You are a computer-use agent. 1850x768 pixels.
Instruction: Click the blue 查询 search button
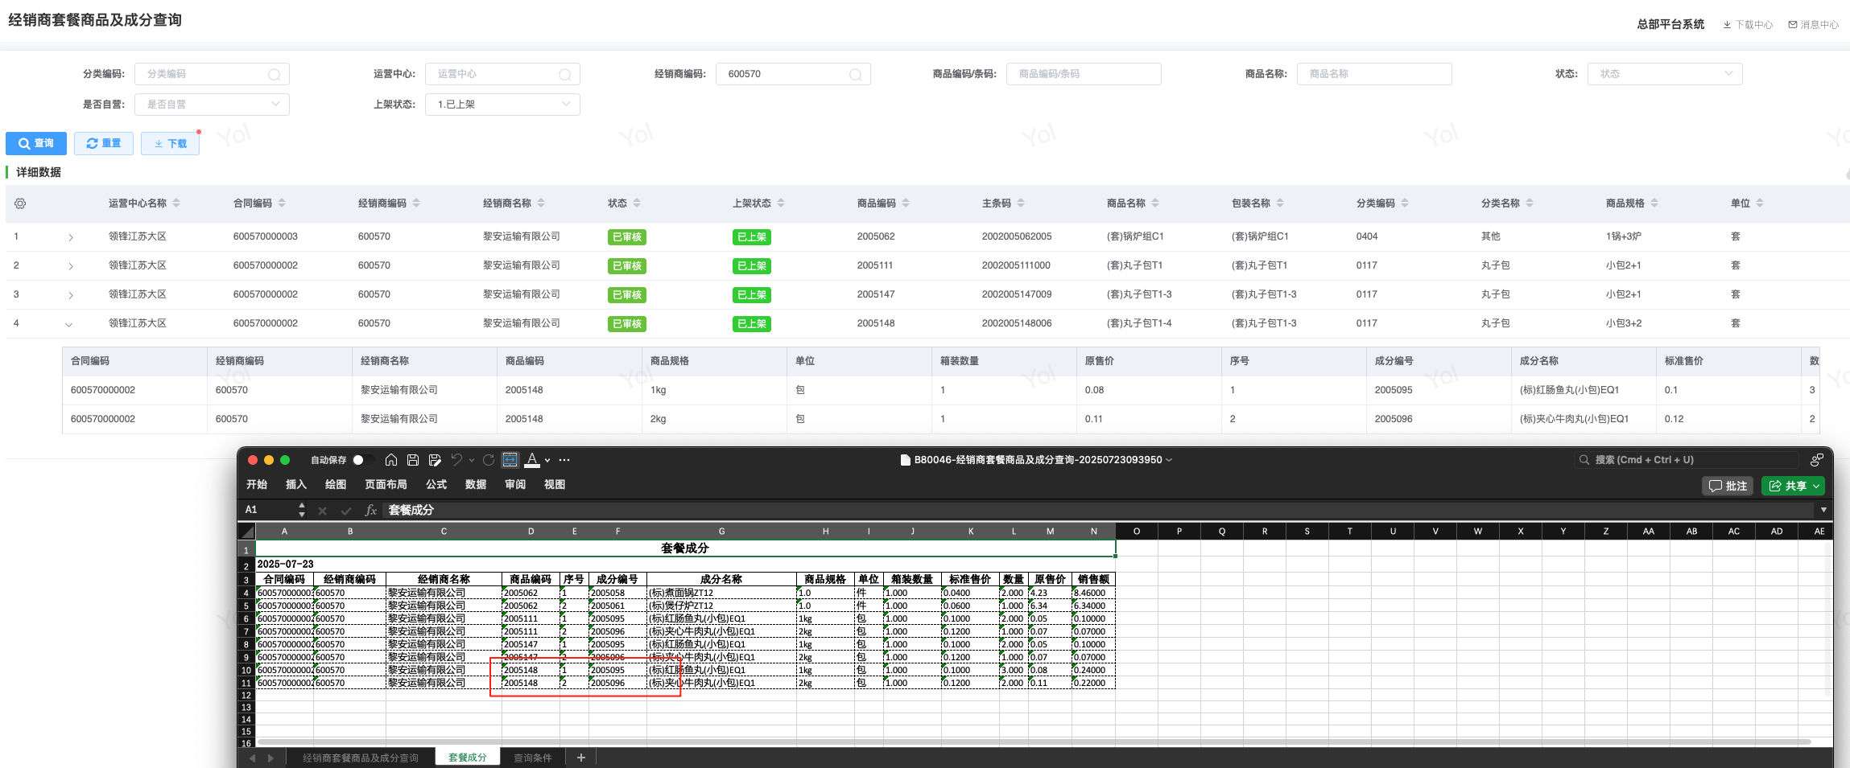point(36,143)
